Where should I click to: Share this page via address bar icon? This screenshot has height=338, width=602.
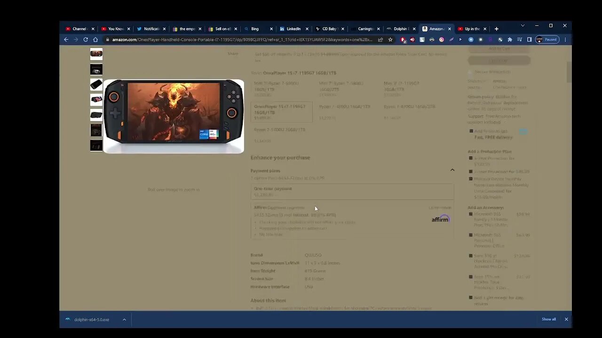coord(380,39)
